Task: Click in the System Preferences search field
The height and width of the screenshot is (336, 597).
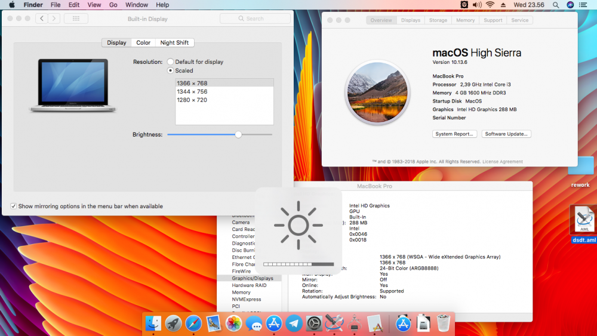Action: (x=255, y=19)
